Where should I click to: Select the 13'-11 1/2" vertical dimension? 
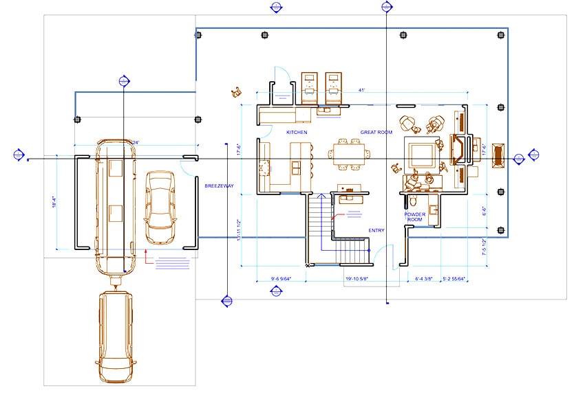click(239, 229)
